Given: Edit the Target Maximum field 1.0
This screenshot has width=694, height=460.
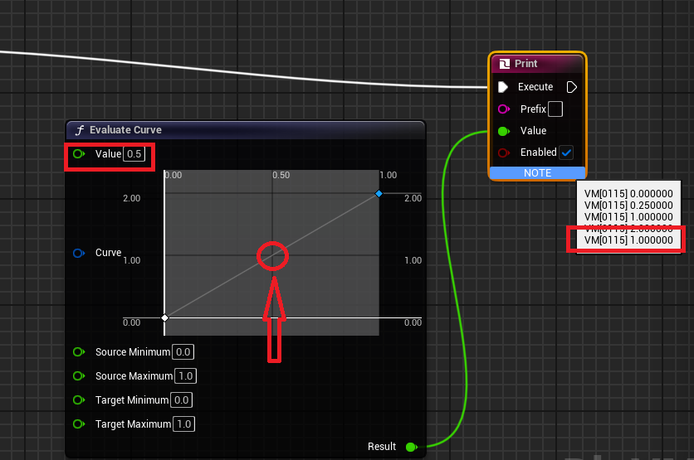Looking at the screenshot, I should tap(183, 424).
